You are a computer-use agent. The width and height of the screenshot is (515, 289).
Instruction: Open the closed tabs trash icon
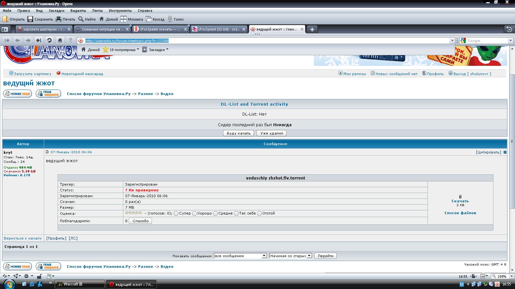tap(509, 29)
